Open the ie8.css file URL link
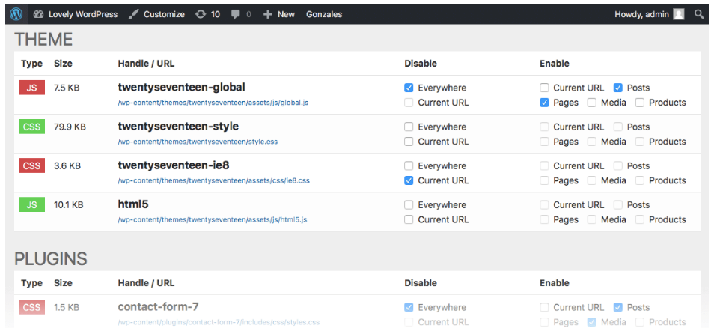 (213, 181)
